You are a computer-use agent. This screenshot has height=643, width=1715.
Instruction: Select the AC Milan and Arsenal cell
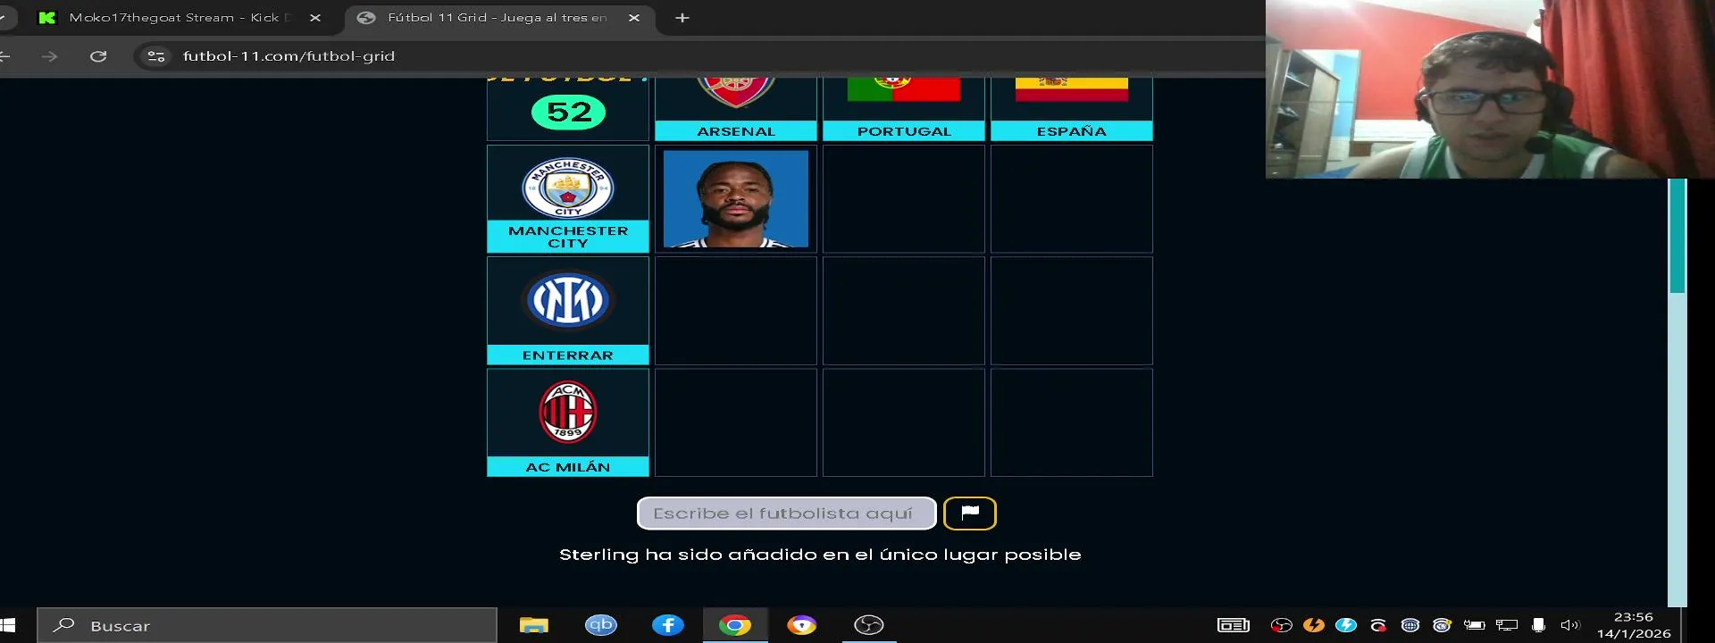[736, 422]
